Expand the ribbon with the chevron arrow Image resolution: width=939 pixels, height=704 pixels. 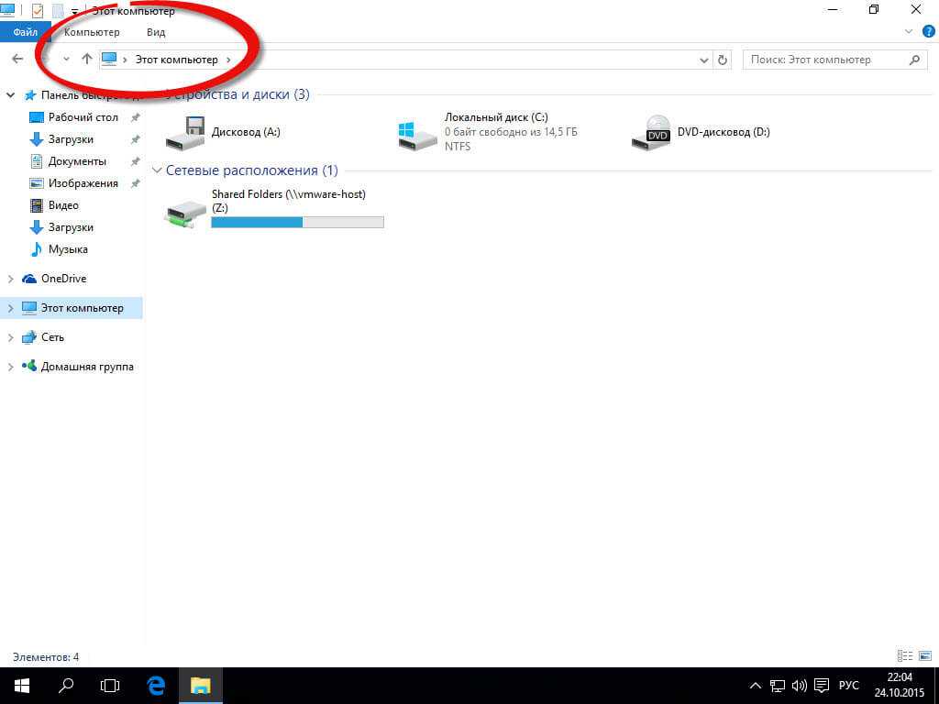(909, 31)
